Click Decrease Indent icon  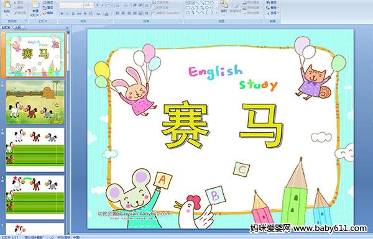pyautogui.click(x=135, y=5)
